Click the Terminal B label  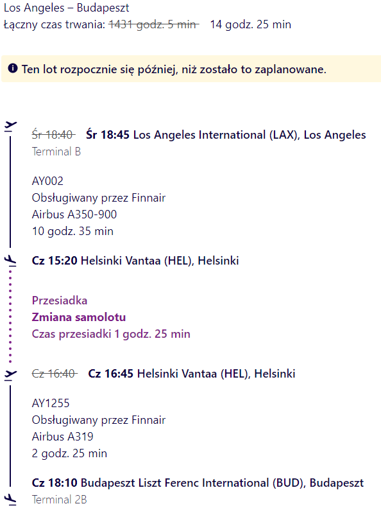point(56,152)
